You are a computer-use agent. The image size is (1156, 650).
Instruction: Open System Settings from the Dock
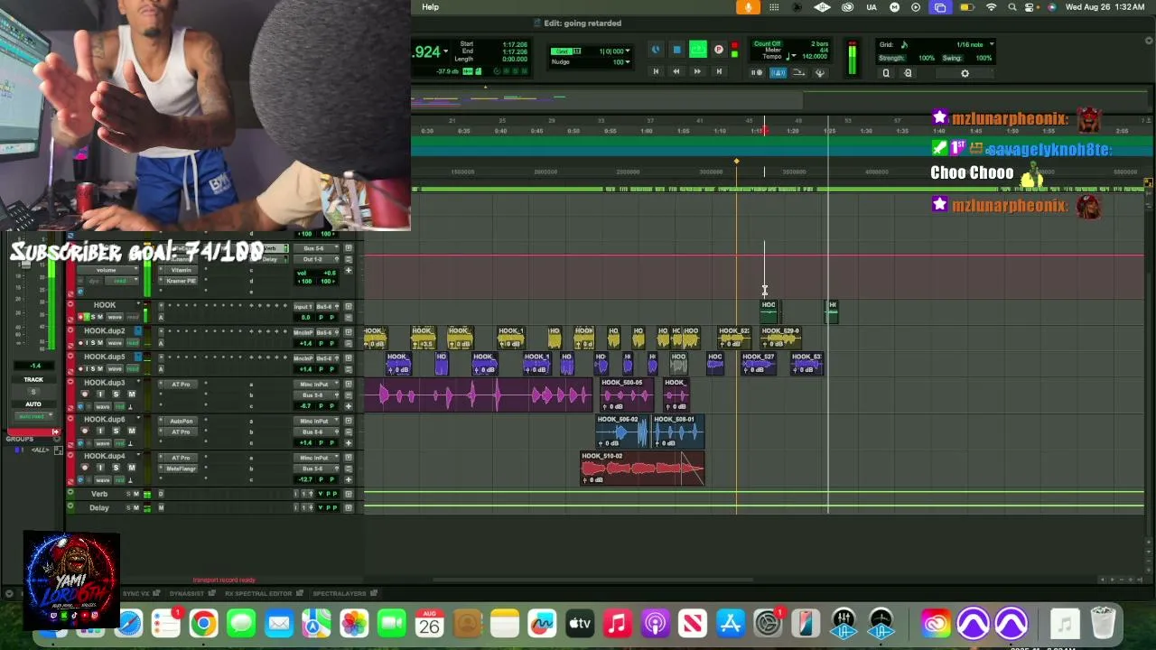tap(768, 623)
